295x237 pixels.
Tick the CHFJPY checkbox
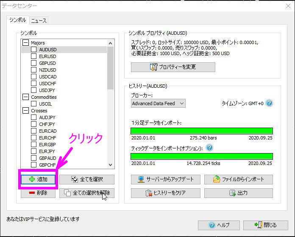click(33, 124)
